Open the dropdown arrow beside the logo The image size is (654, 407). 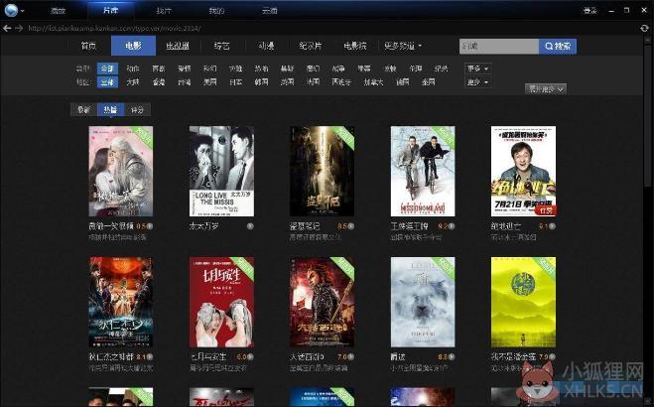click(x=23, y=11)
